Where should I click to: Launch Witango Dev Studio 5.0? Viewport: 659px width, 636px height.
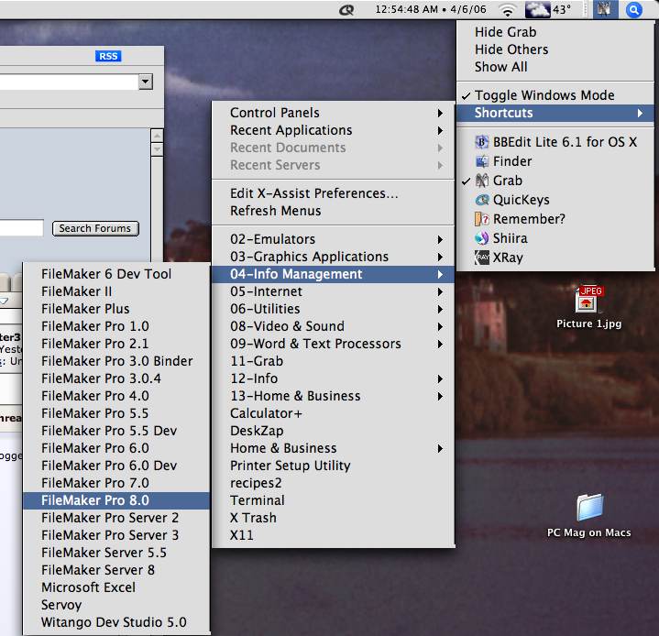pyautogui.click(x=116, y=622)
